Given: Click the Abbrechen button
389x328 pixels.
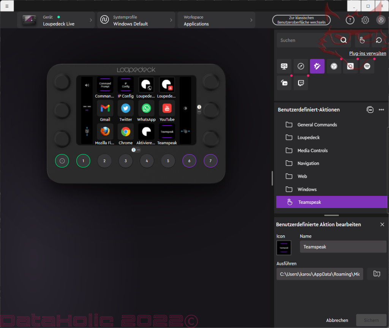Looking at the screenshot, I should [337, 320].
